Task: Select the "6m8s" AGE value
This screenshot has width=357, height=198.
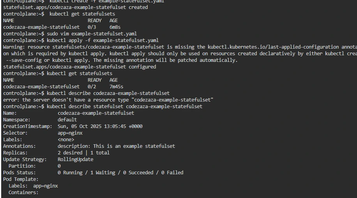Action: pyautogui.click(x=115, y=27)
